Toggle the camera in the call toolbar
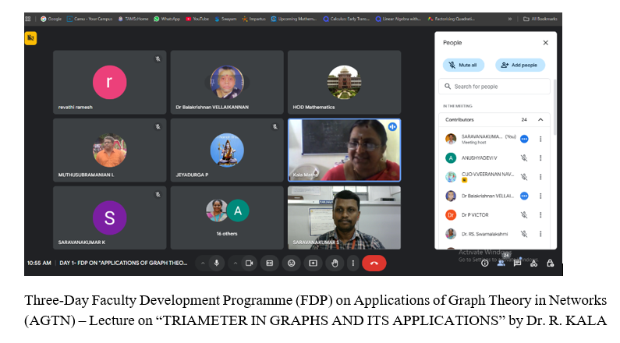This screenshot has width=620, height=343. point(250,263)
